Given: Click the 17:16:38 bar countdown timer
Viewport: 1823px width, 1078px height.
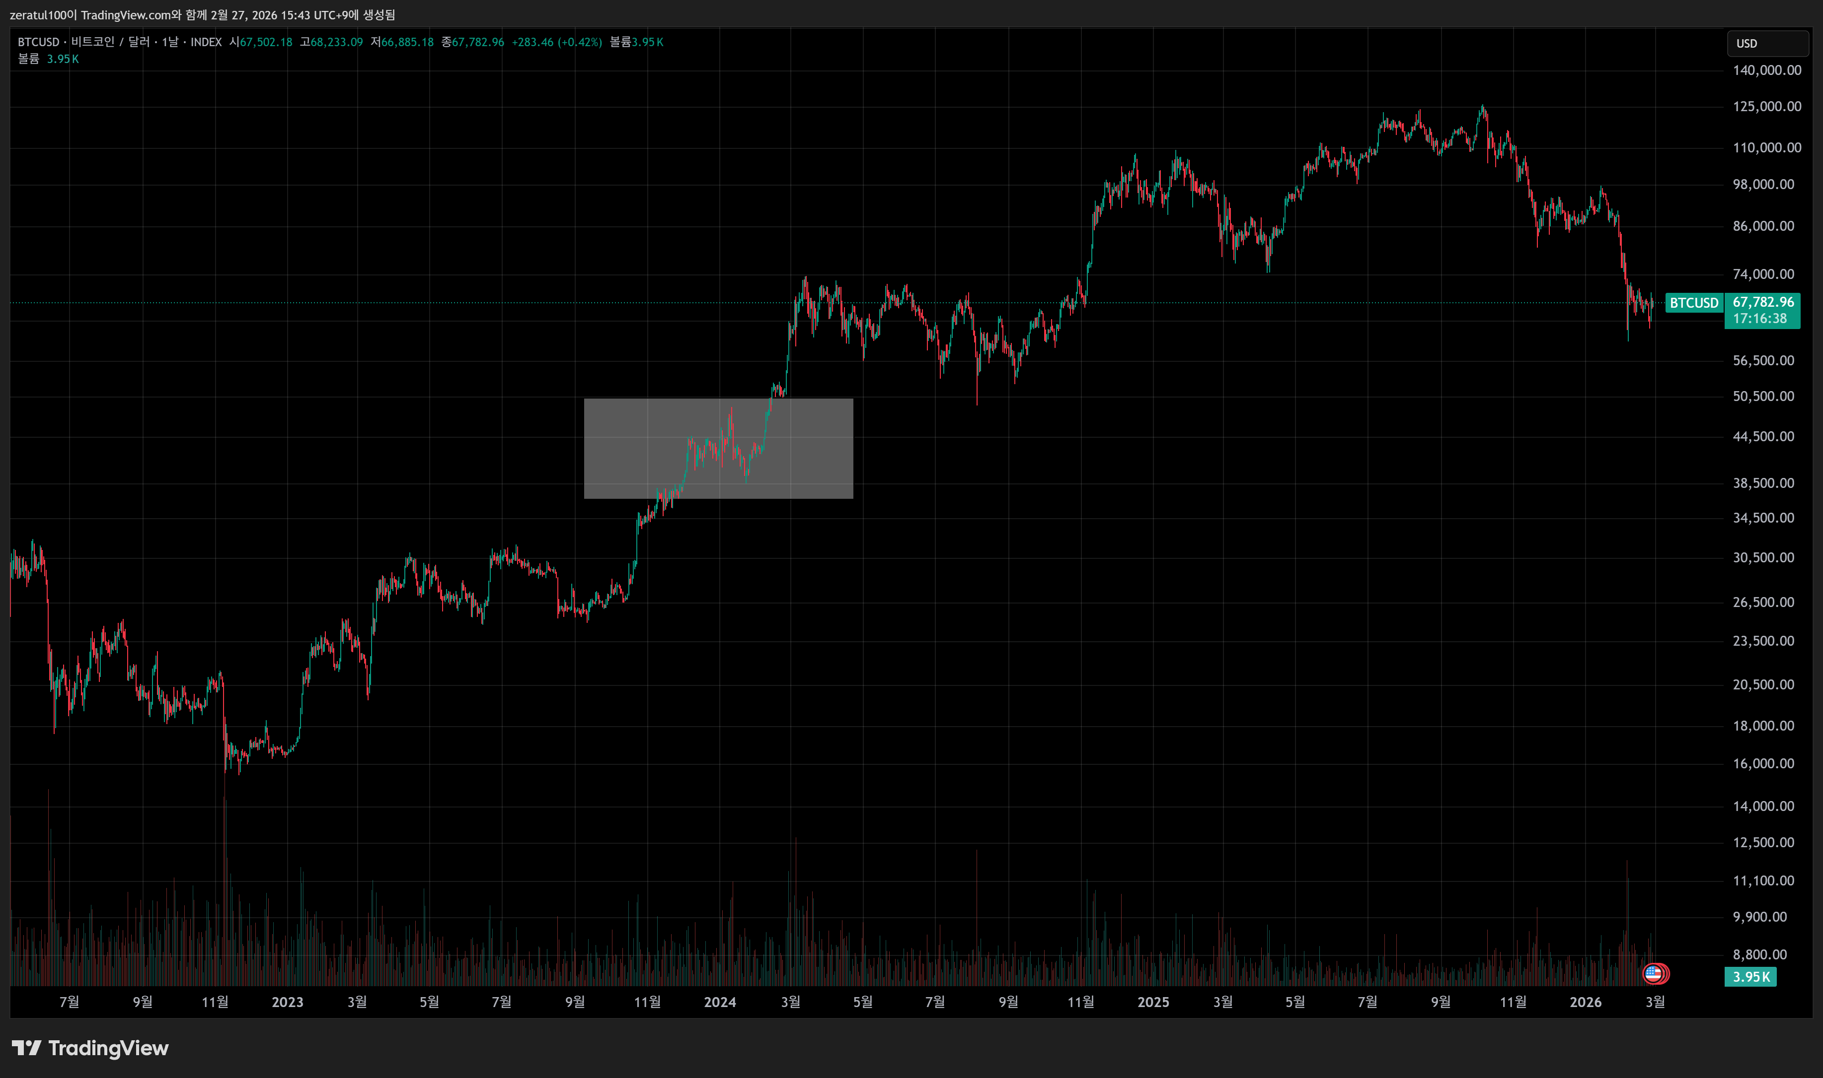Looking at the screenshot, I should click(x=1760, y=319).
